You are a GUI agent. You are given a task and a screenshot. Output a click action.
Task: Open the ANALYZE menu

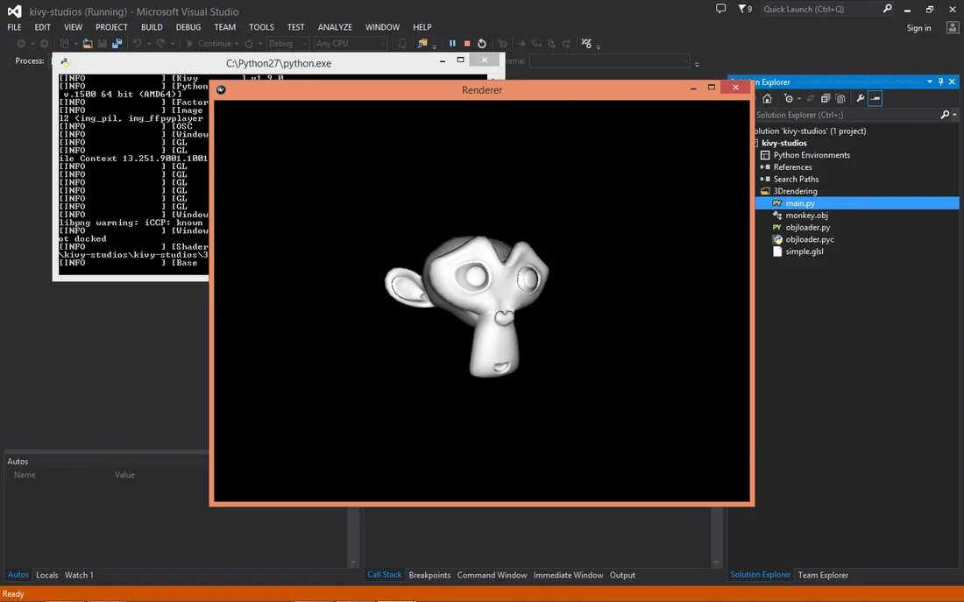[335, 27]
